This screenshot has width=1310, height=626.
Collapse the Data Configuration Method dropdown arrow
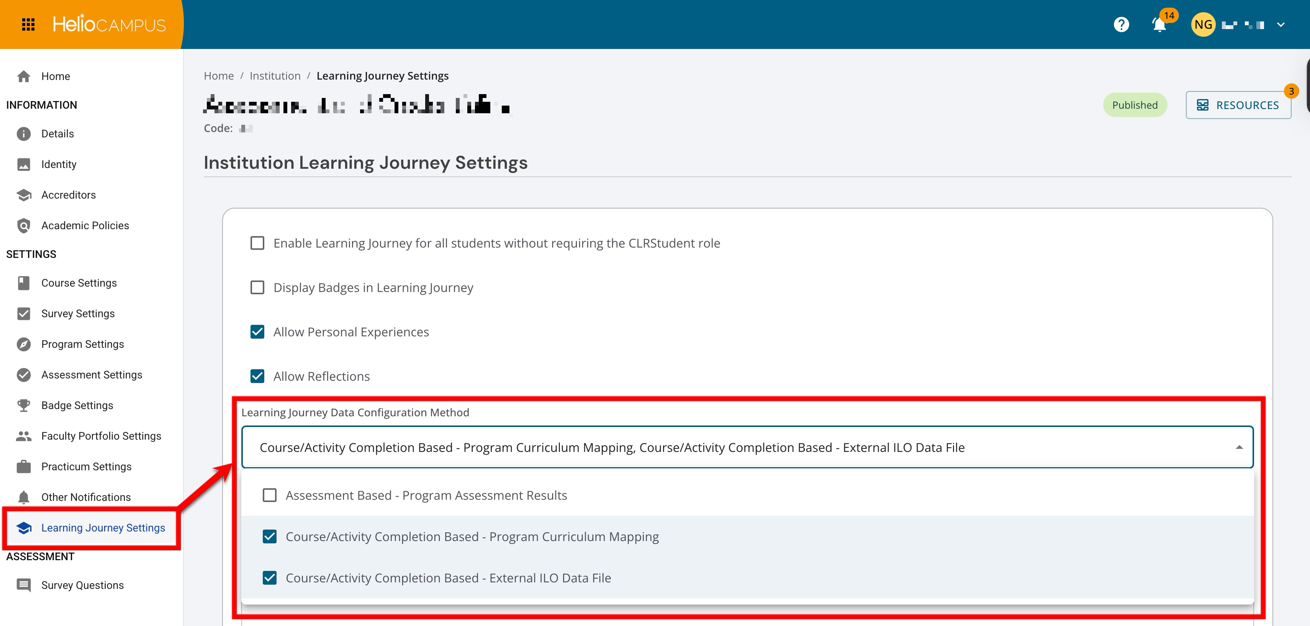click(x=1239, y=447)
